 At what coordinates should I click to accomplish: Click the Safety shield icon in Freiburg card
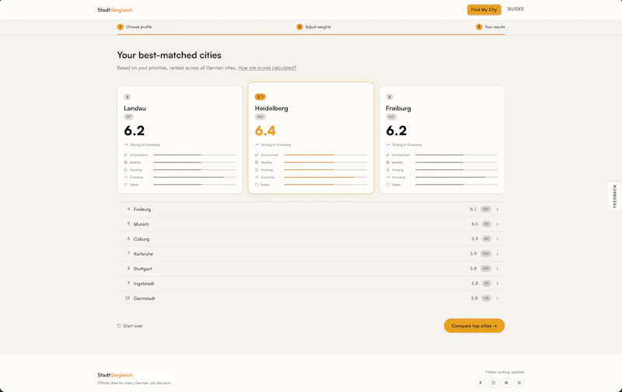(388, 185)
